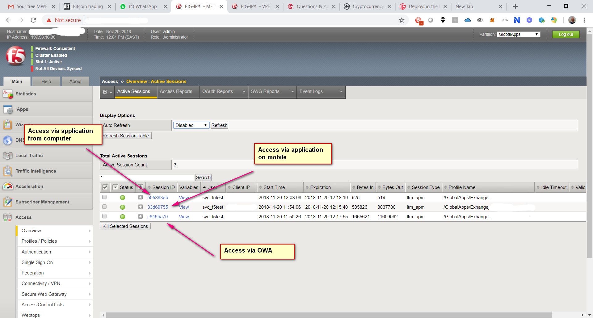Select the Access module icon
This screenshot has width=593, height=318.
coord(8,217)
